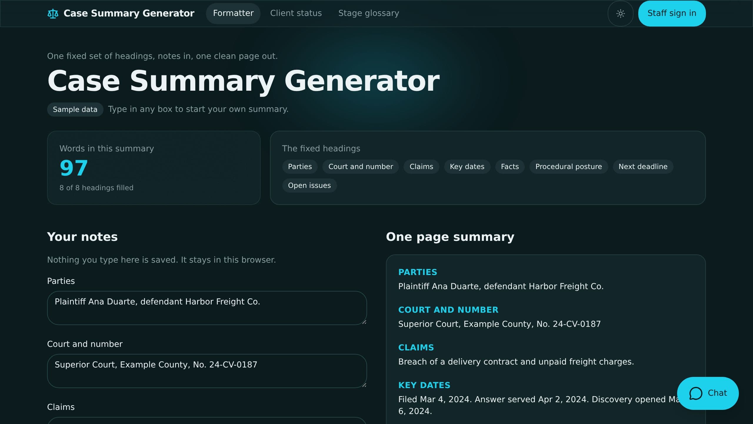Screen dimensions: 753x424
Task: Select the Open issues heading chip
Action: (x=309, y=185)
